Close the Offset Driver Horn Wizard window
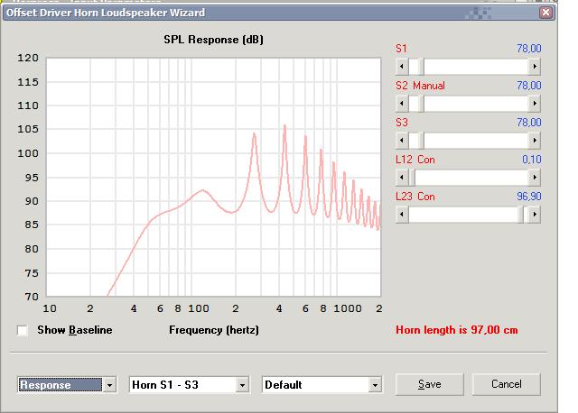Image resolution: width=578 pixels, height=413 pixels. point(545,13)
